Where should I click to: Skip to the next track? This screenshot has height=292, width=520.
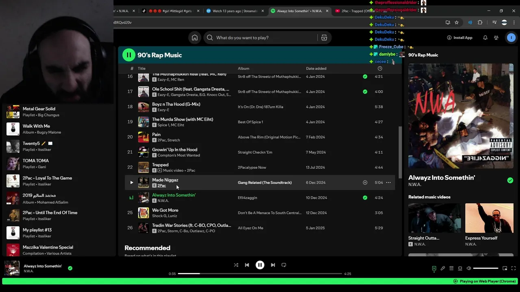[x=273, y=265]
